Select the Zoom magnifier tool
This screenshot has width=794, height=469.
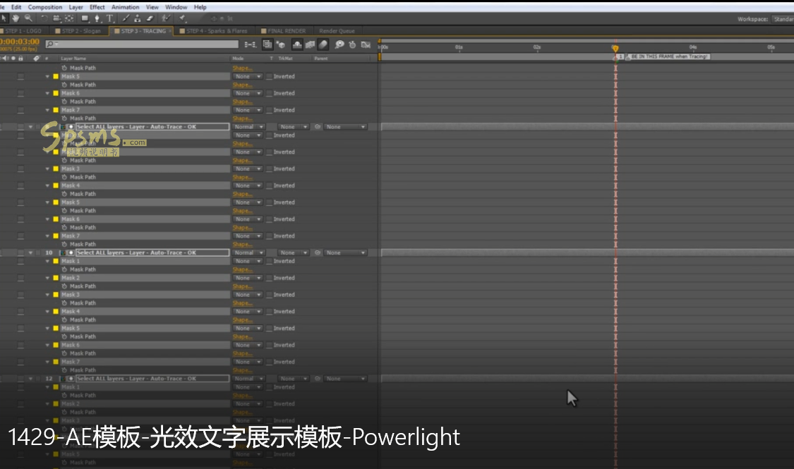click(28, 18)
